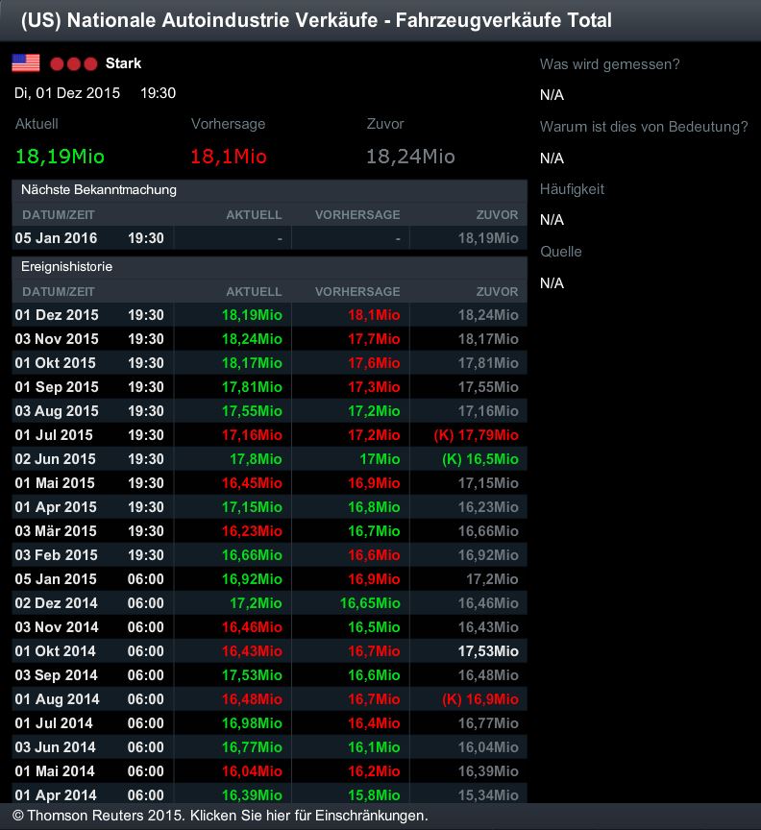Expand the 'Was wird gemessen?' heading
Viewport: 761px width, 830px height.
[x=610, y=64]
